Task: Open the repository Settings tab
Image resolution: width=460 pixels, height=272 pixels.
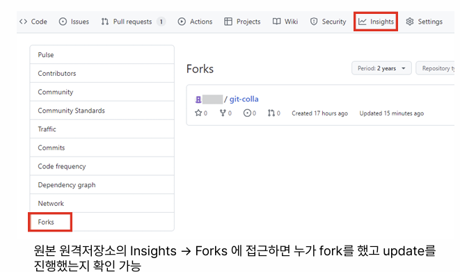Action: (425, 22)
